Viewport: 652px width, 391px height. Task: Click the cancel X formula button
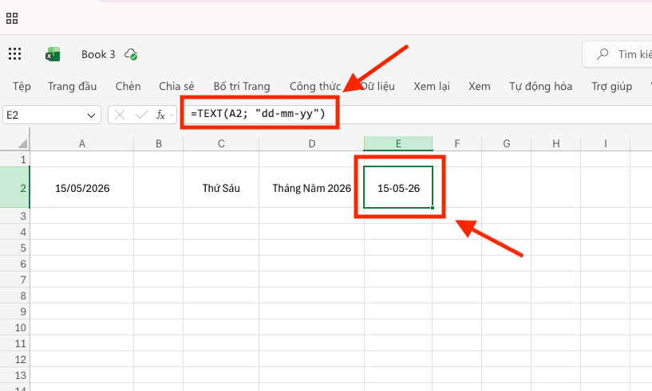coord(120,115)
